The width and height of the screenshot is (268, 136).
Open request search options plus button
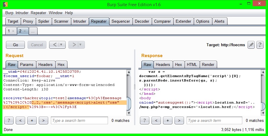tap(32, 120)
